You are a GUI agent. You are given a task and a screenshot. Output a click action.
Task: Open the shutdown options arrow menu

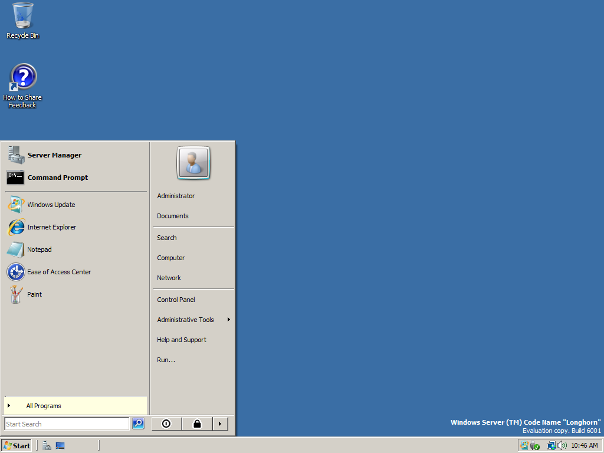tap(220, 424)
